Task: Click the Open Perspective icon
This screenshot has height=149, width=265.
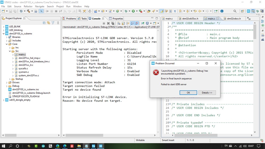Action: click(242, 11)
